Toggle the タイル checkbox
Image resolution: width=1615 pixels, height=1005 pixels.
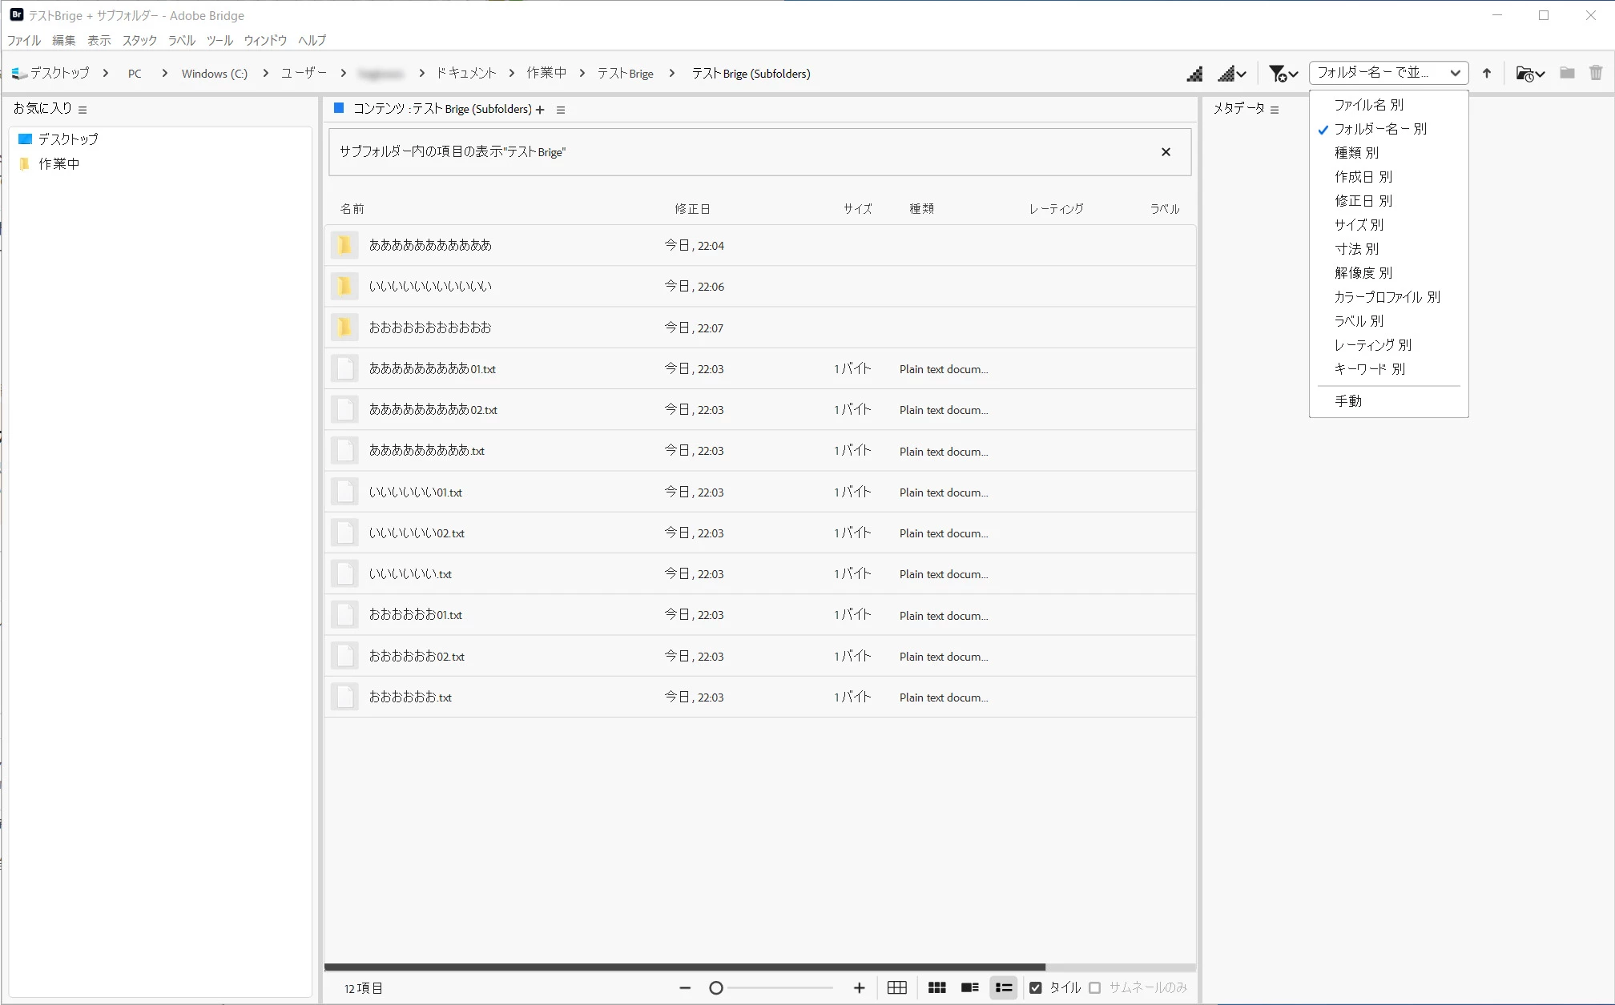(1035, 987)
